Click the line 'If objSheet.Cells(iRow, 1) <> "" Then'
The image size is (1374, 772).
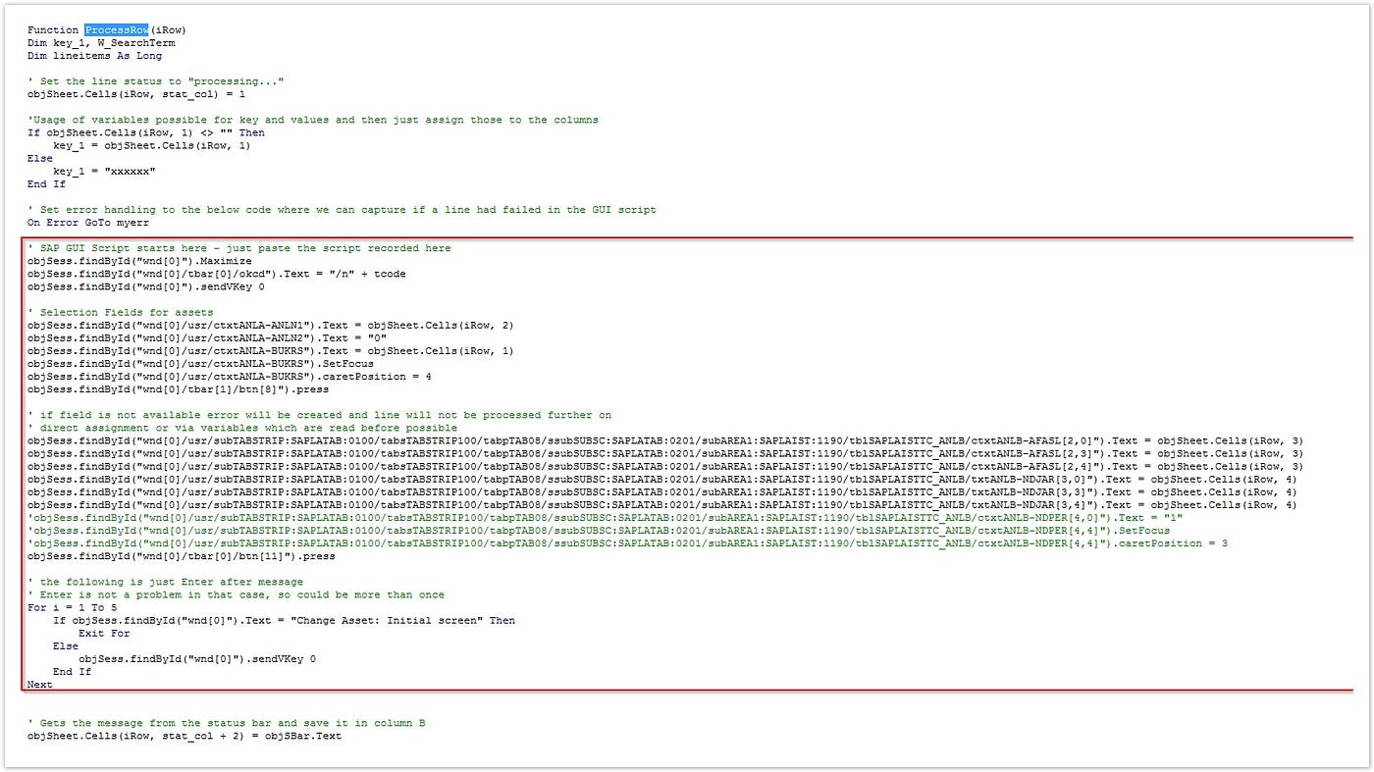(146, 132)
